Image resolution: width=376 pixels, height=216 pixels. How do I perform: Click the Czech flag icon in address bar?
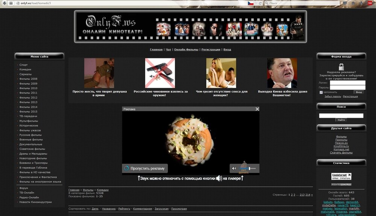(250, 3)
